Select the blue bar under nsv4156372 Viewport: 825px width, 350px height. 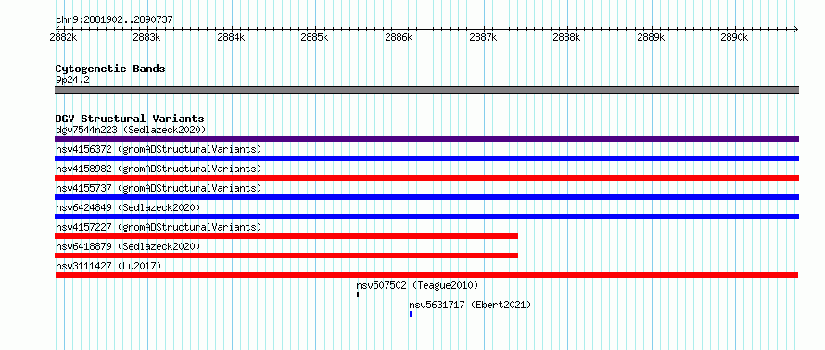[x=426, y=158]
